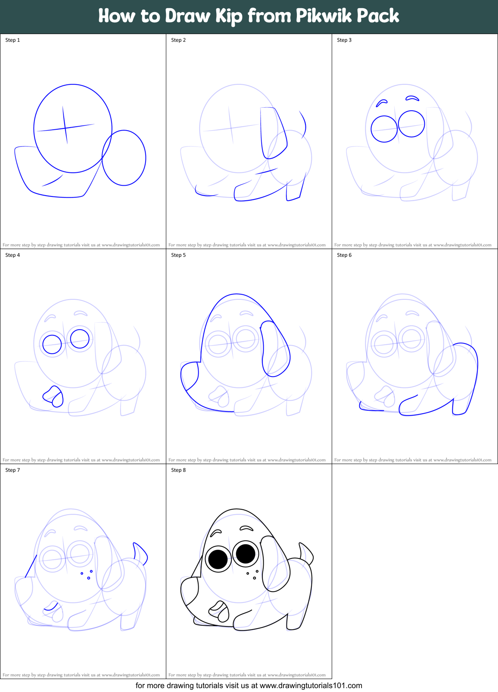Open the Step 6 drawing with body outline

tap(412, 355)
